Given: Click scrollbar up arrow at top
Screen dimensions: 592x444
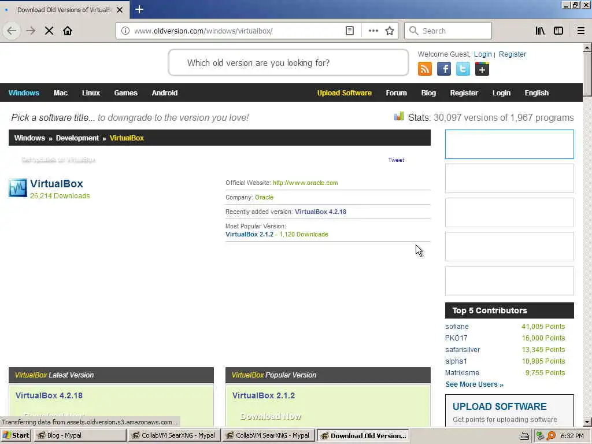Looking at the screenshot, I should [587, 47].
